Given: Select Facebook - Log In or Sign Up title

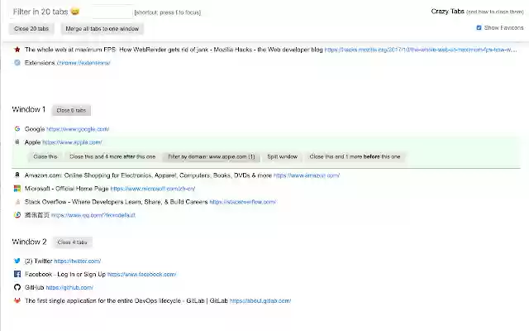Looking at the screenshot, I should [65, 274].
